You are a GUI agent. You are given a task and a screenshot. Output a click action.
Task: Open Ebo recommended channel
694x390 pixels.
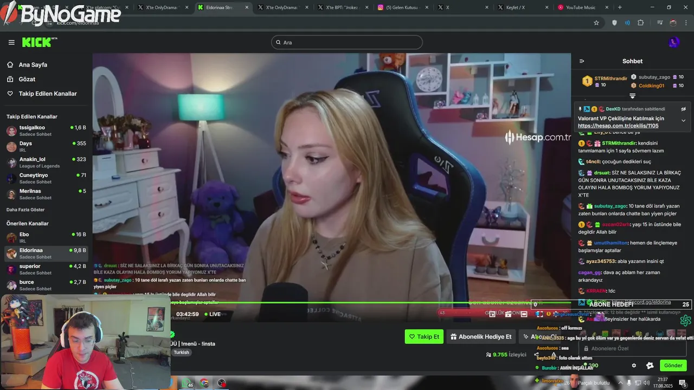46,237
